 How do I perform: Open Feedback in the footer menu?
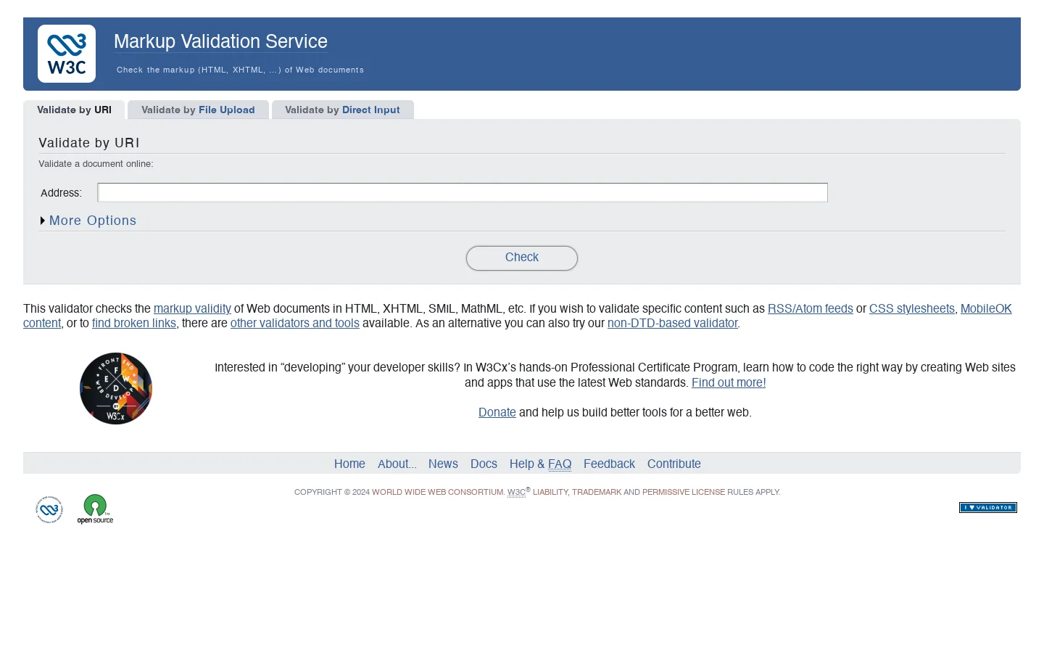tap(609, 464)
